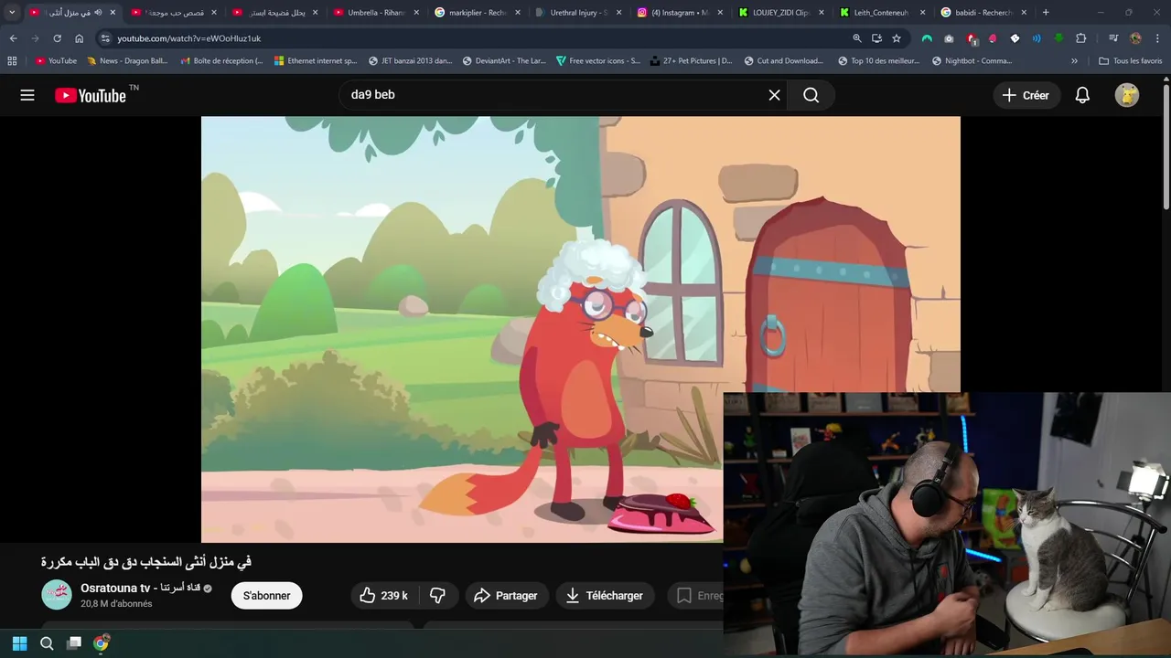Switch to the 'Urethral Injury' tab

[x=577, y=13]
